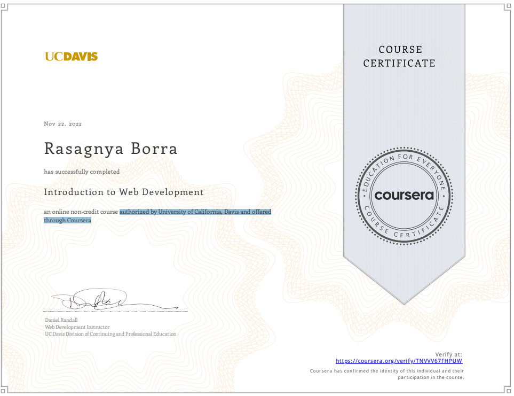This screenshot has width=514, height=396.
Task: Click the Coursera seal emblem
Action: tap(404, 196)
